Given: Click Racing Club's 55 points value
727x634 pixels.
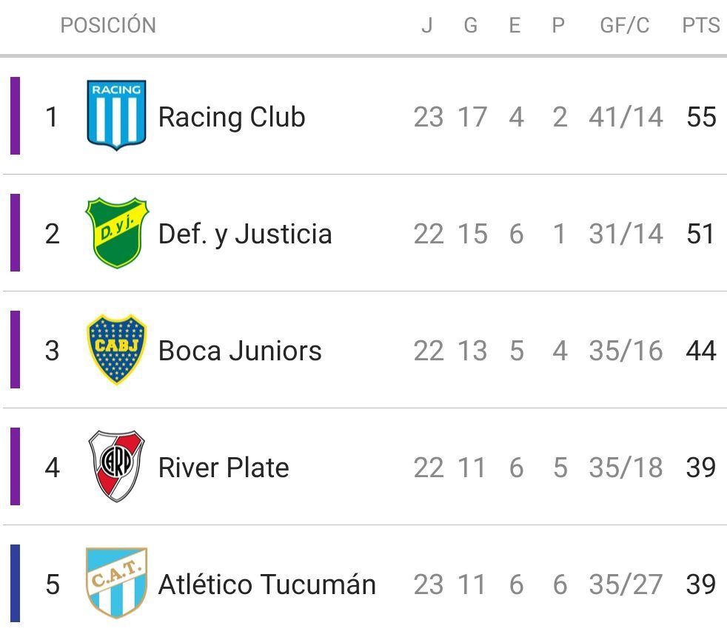Looking at the screenshot, I should pyautogui.click(x=702, y=117).
